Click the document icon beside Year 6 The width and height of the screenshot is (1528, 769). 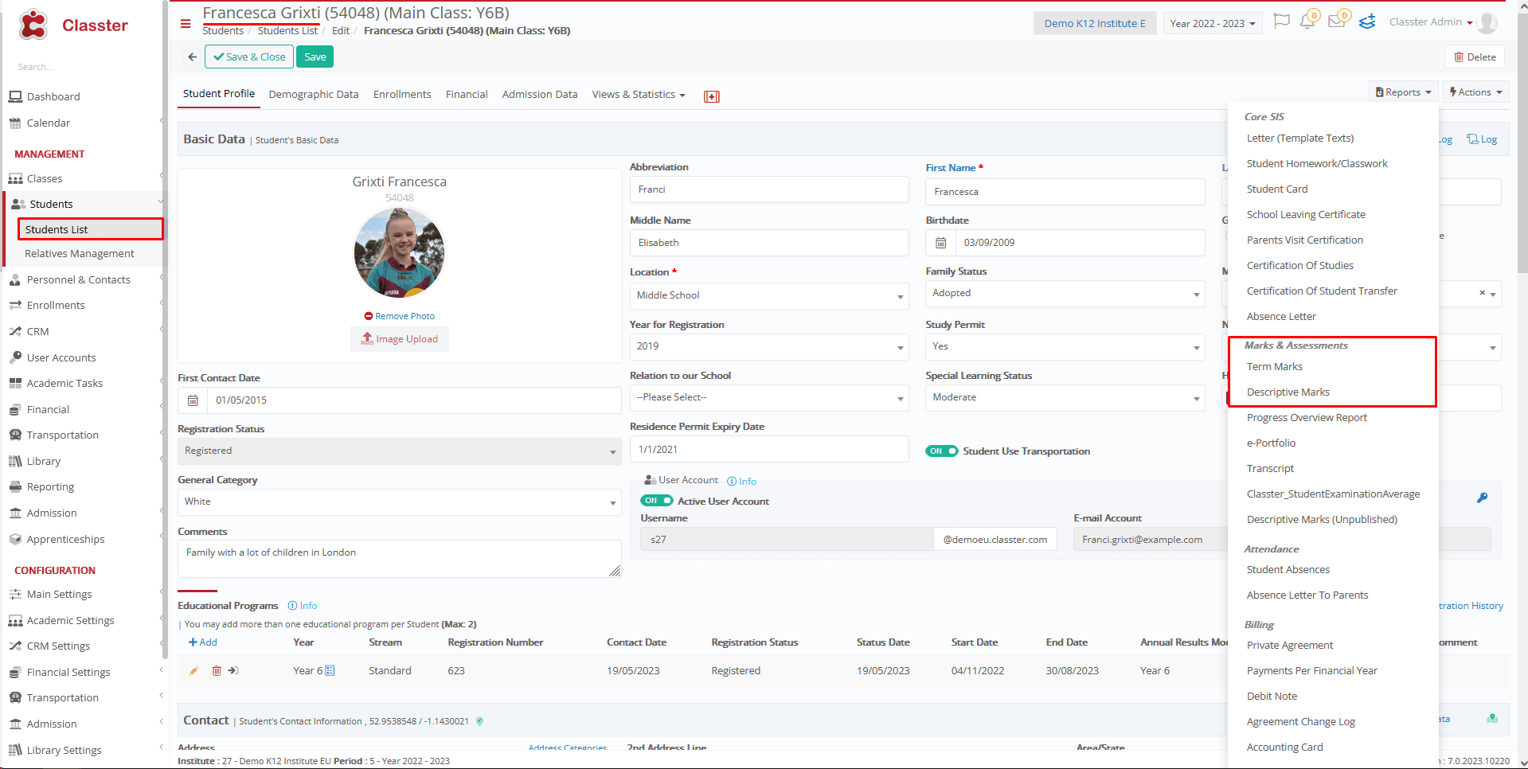(330, 670)
